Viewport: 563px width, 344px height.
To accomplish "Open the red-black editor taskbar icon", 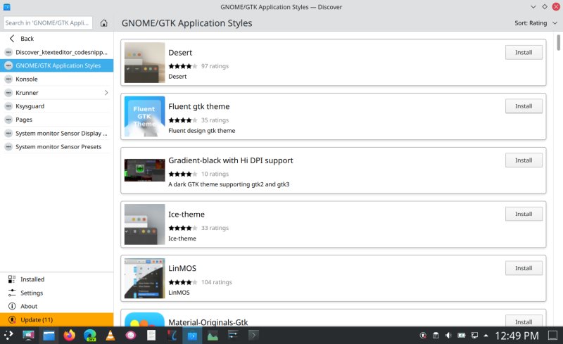I will pos(172,336).
